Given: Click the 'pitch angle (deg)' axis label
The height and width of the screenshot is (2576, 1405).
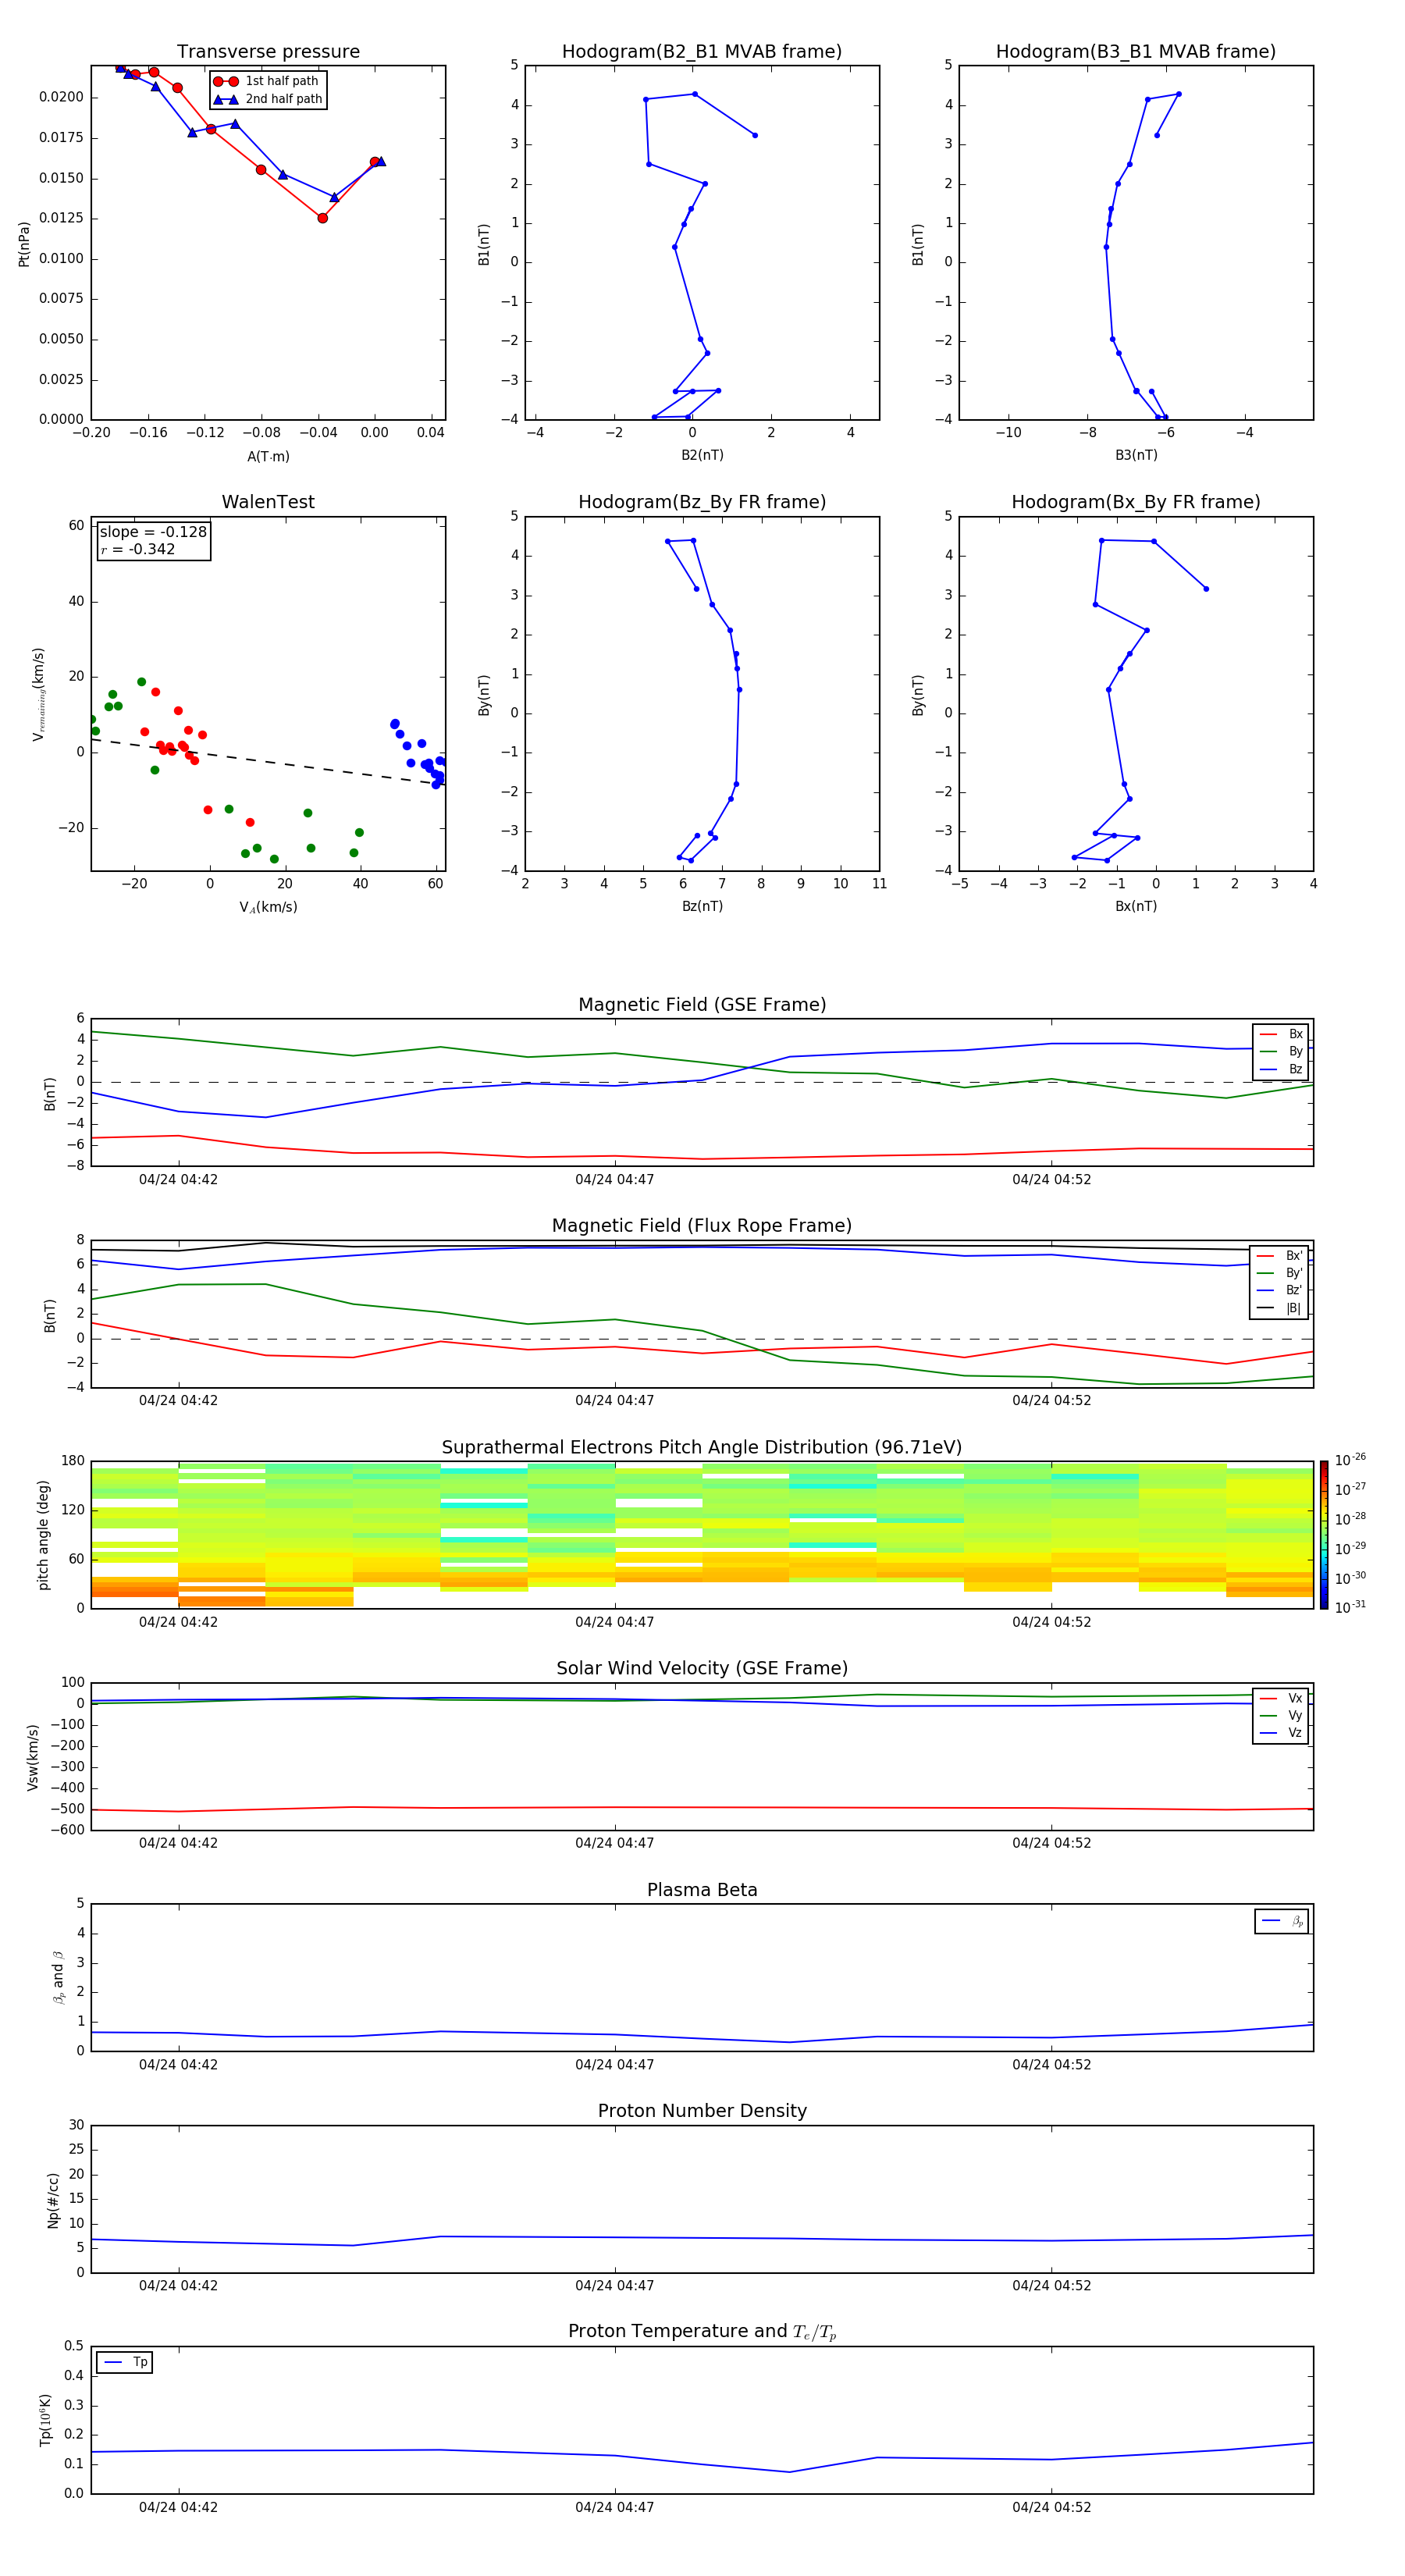Looking at the screenshot, I should point(43,1535).
